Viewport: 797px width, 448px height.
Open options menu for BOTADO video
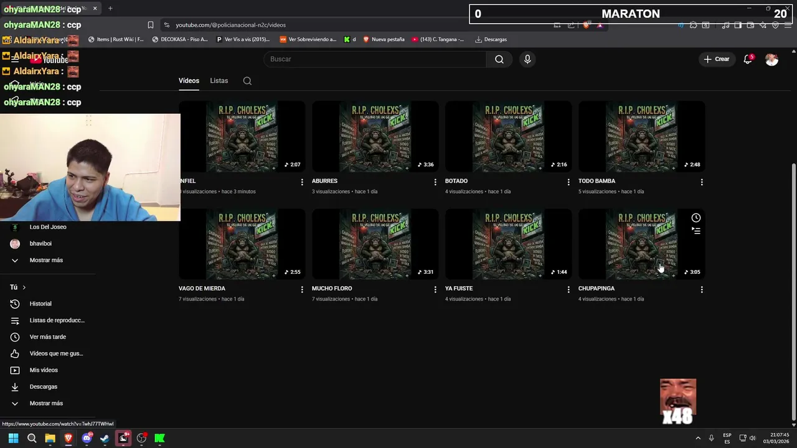coord(568,182)
